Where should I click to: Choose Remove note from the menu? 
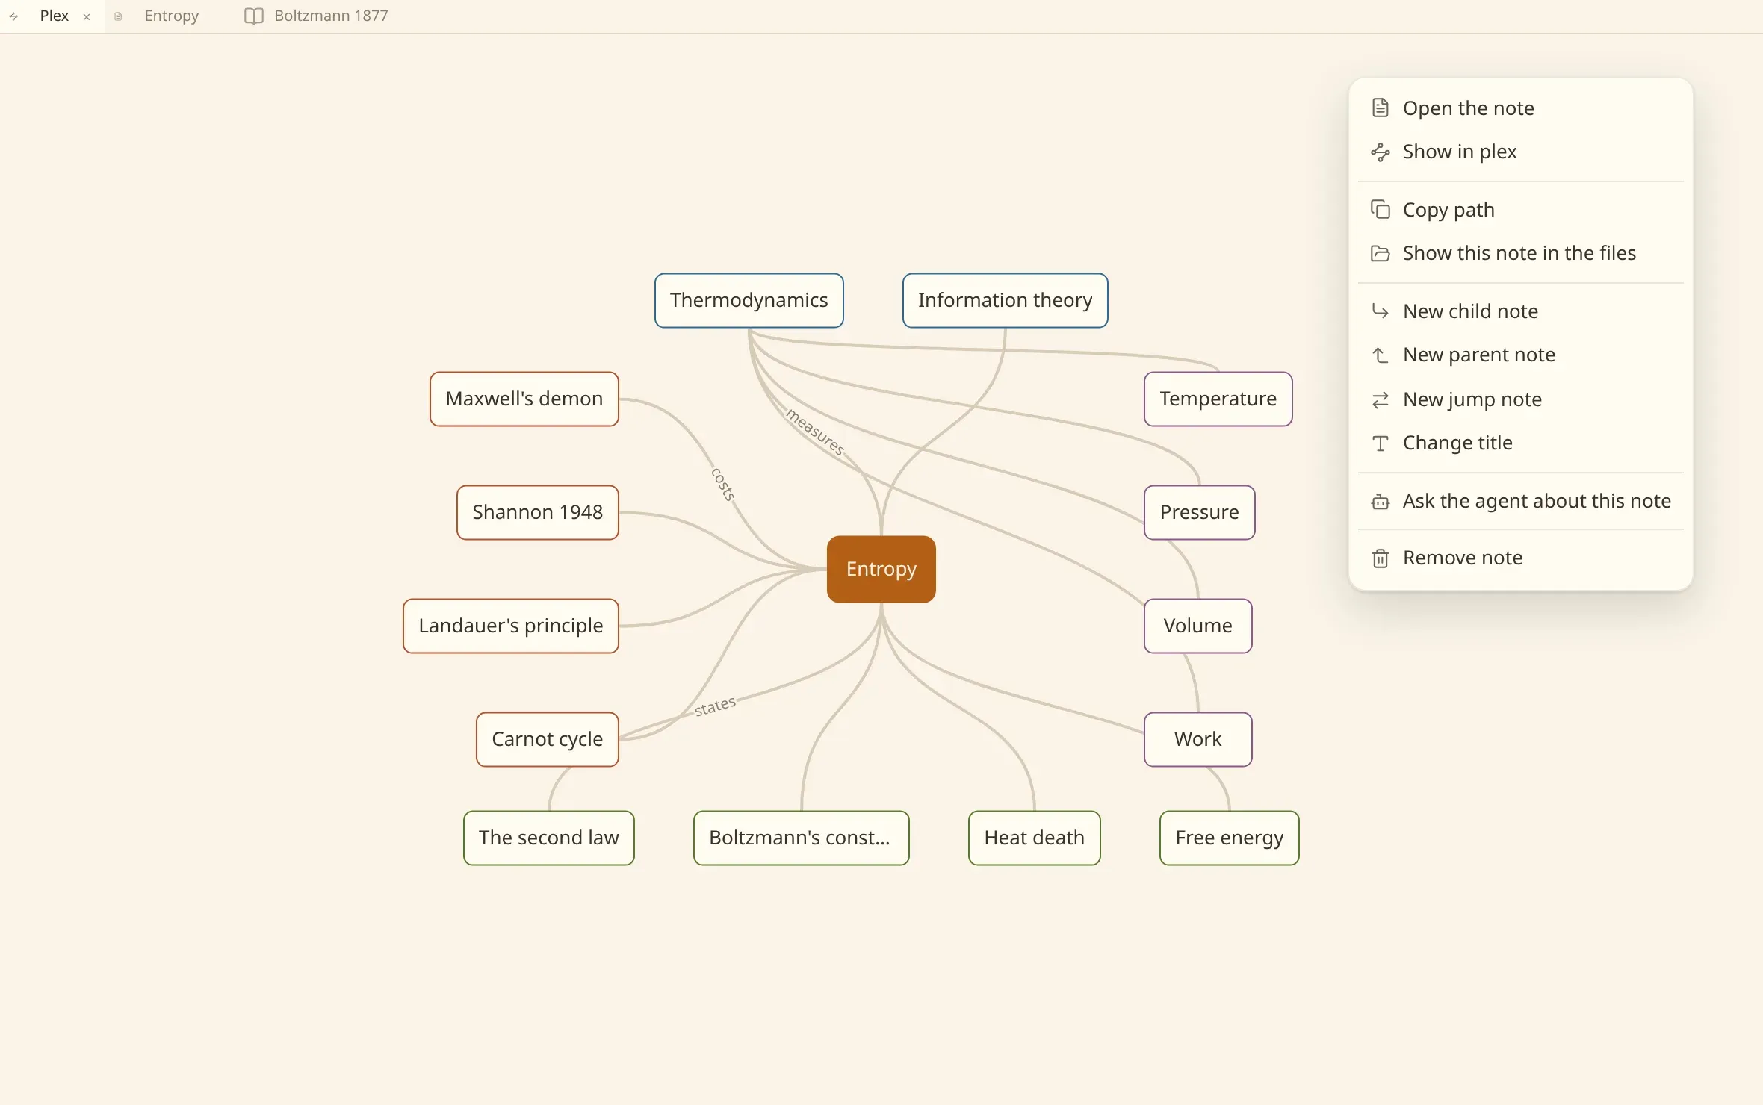point(1520,558)
